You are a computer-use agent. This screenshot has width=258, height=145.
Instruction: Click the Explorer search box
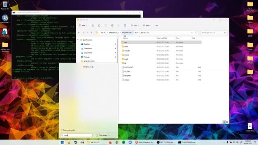(x=214, y=33)
